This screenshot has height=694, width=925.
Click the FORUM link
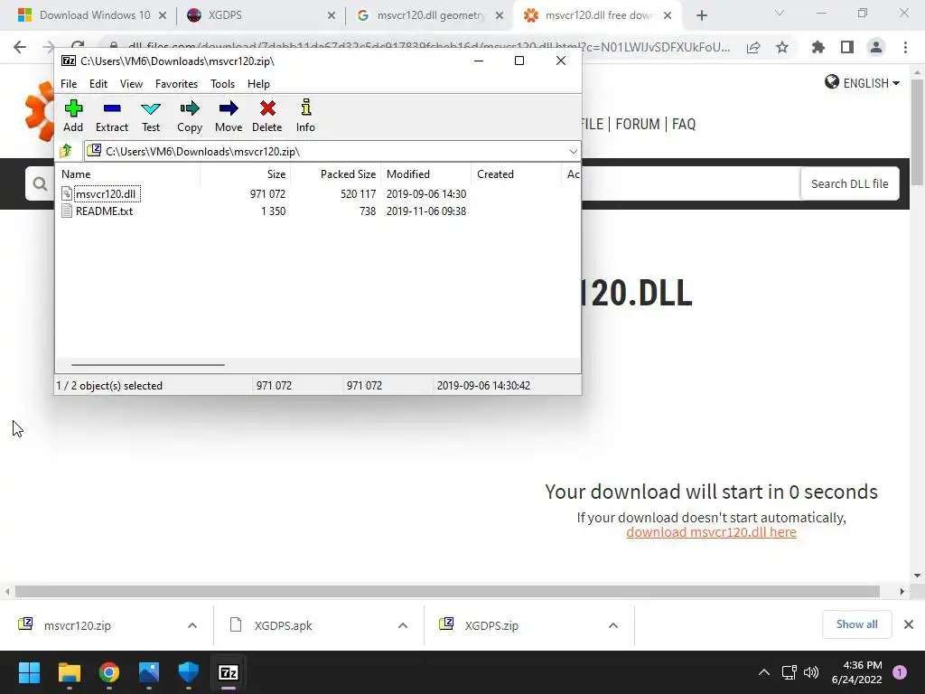[637, 124]
